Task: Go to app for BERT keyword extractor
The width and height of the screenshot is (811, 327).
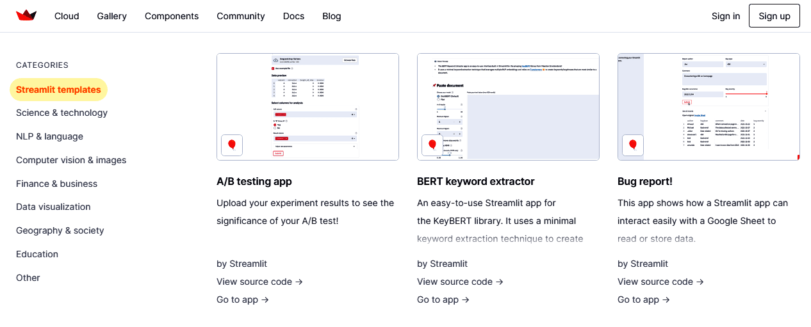Action: click(x=443, y=299)
